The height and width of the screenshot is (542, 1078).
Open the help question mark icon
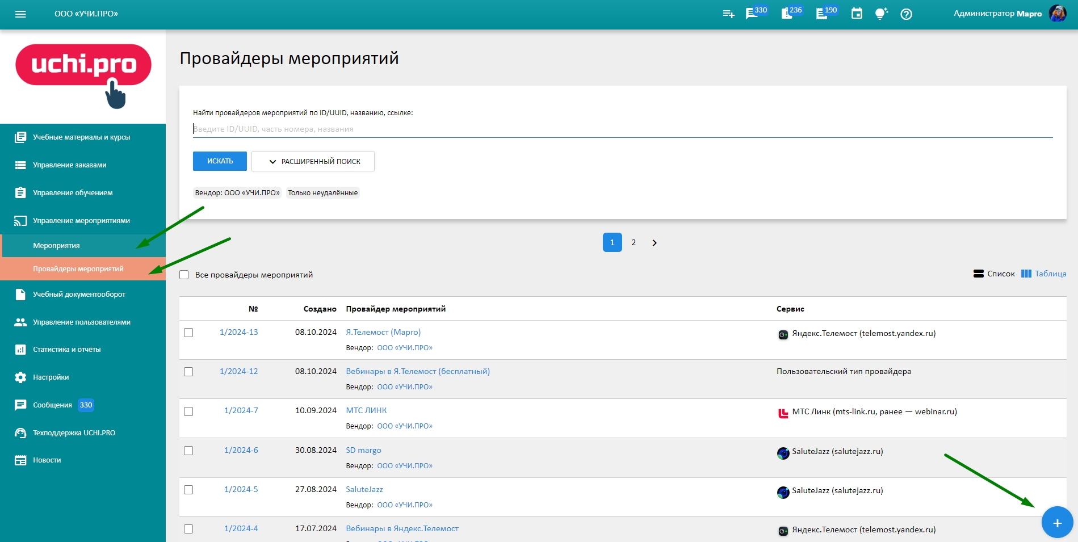[x=907, y=14]
